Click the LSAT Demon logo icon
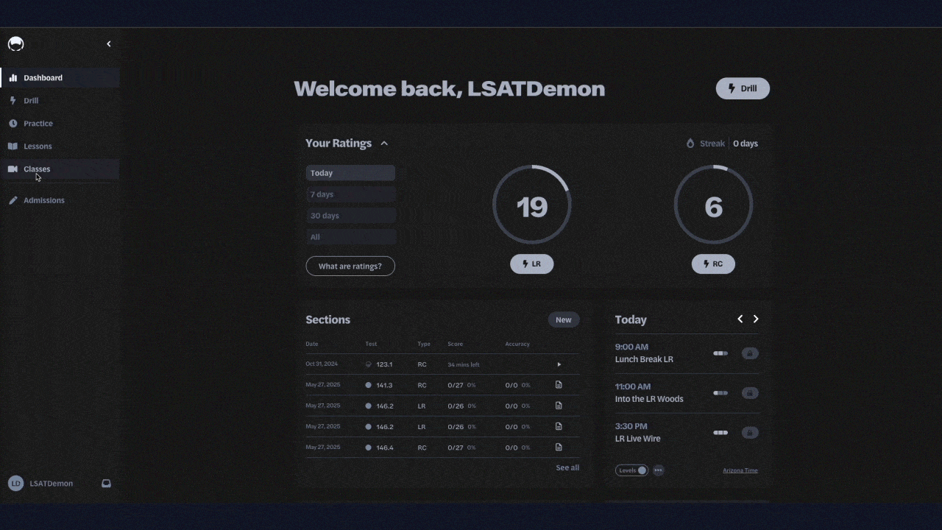The height and width of the screenshot is (530, 942). [15, 44]
